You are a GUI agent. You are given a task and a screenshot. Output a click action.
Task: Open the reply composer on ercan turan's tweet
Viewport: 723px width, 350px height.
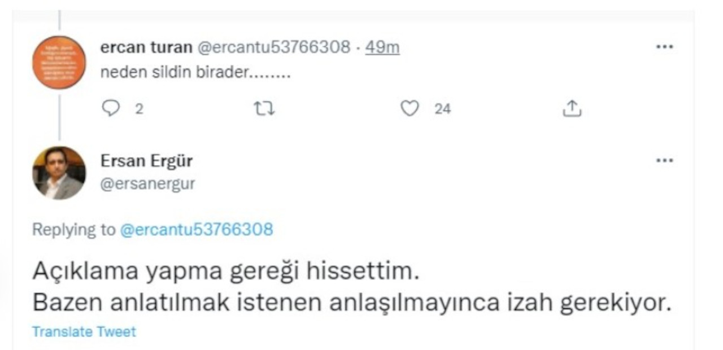coord(111,107)
